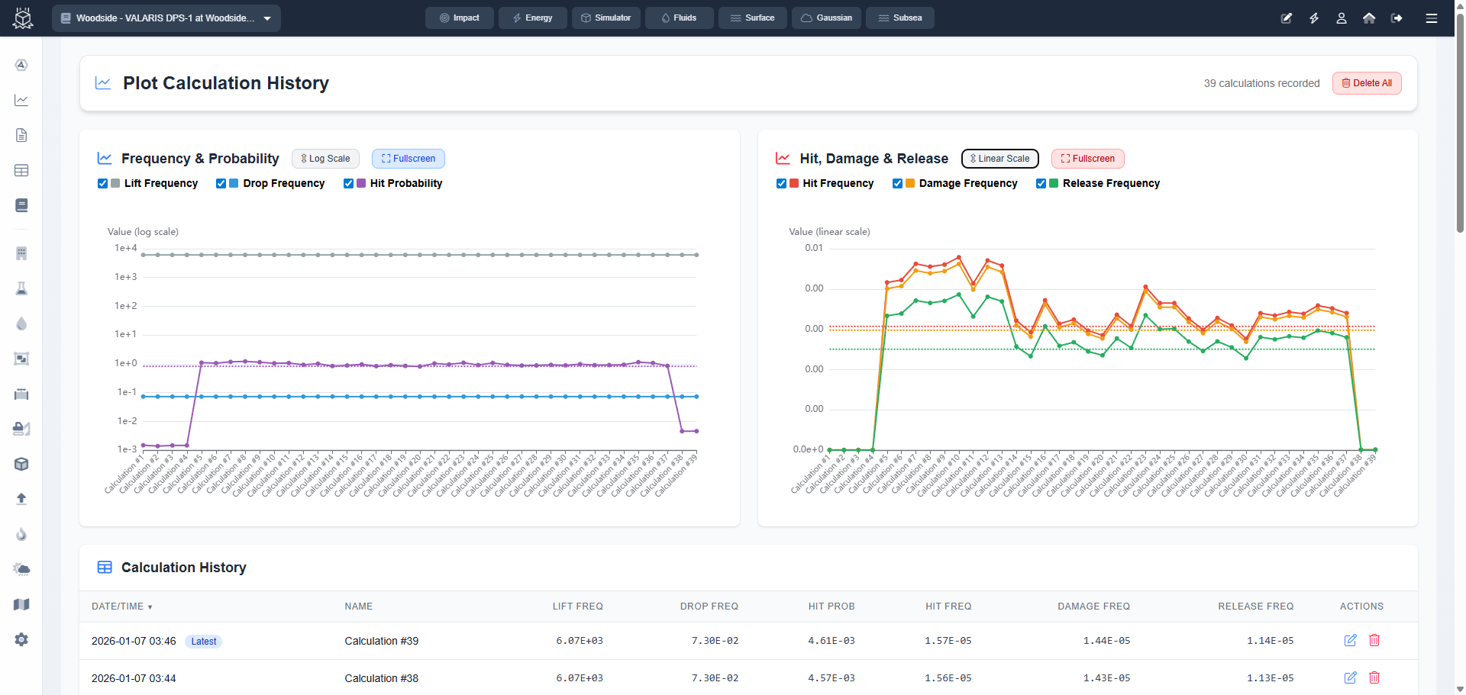Switch to the Simulator tab
Screen dimensions: 1466x695
point(606,18)
